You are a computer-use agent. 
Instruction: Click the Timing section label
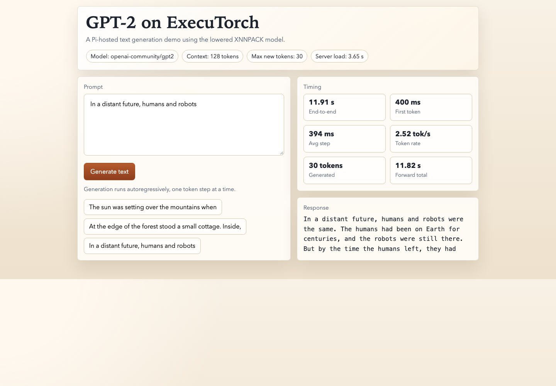[312, 87]
